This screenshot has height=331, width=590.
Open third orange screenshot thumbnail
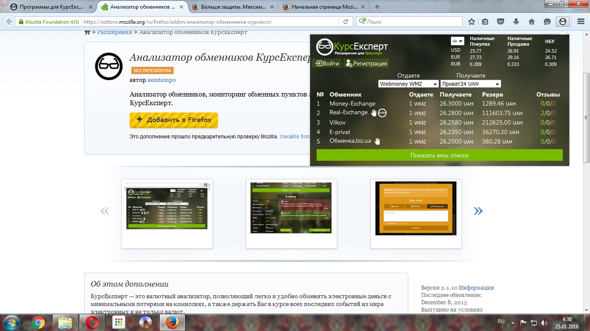click(416, 214)
